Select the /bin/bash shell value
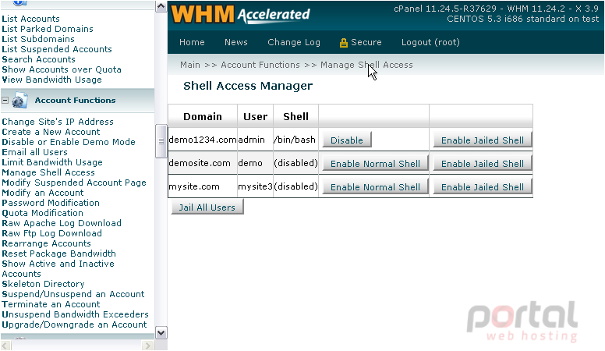 295,140
